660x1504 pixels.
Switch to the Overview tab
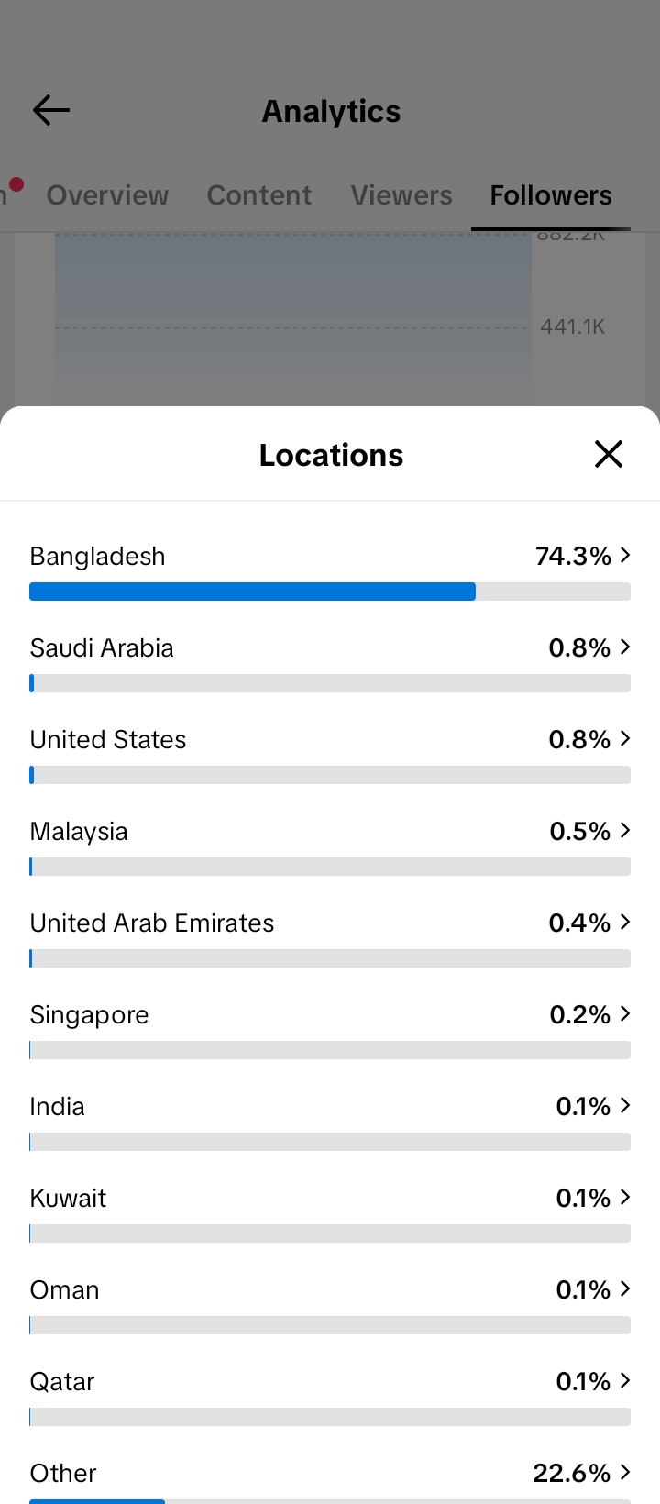click(x=107, y=195)
